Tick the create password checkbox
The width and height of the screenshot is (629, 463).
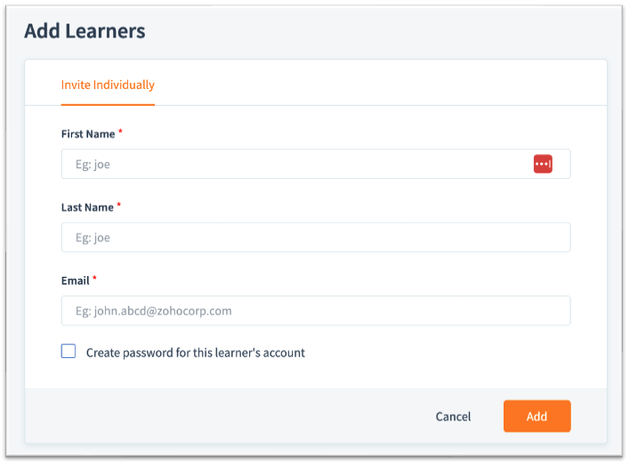click(69, 352)
